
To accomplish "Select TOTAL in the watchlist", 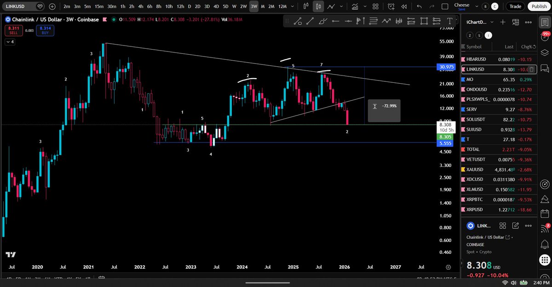I will pyautogui.click(x=499, y=149).
